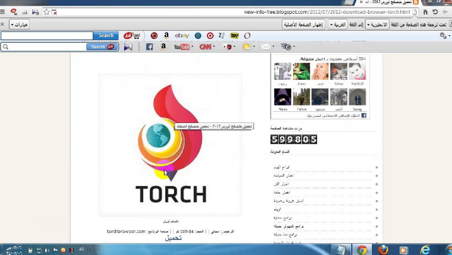452x255 pixels.
Task: Expand the eye icon dropdown arrow
Action: tap(294, 46)
